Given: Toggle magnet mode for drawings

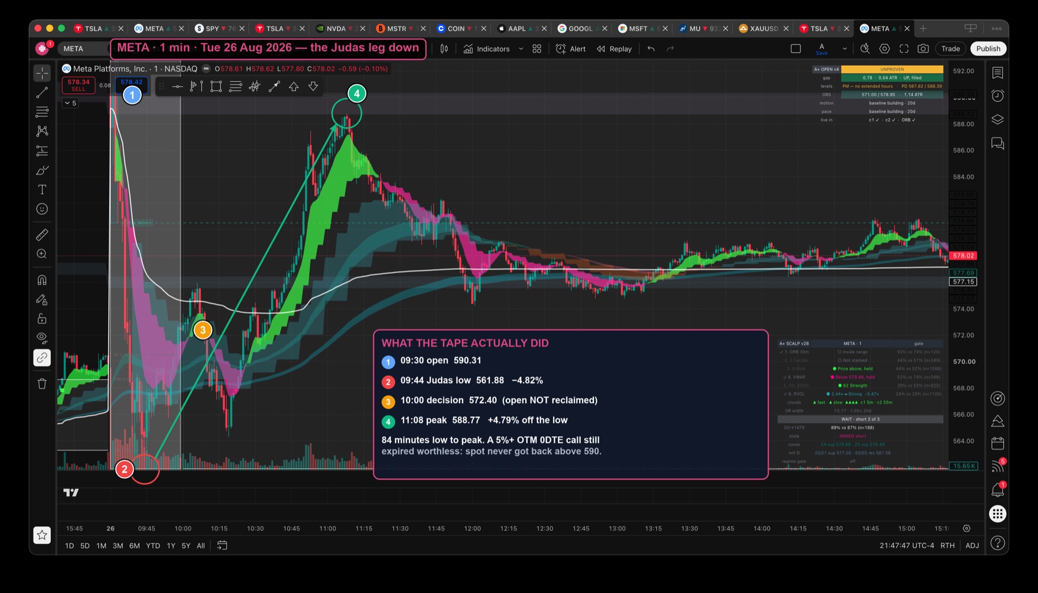Looking at the screenshot, I should coord(42,280).
